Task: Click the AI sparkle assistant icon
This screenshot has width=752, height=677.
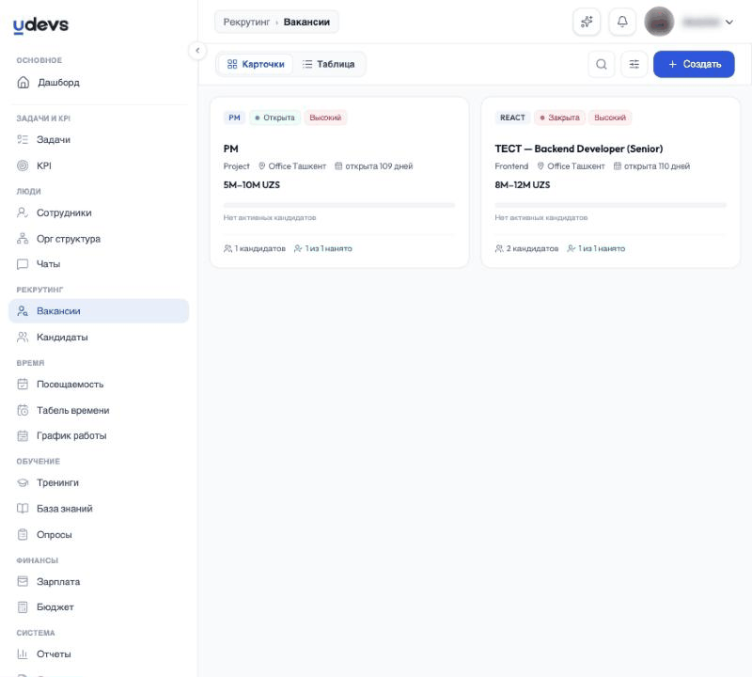Action: click(x=587, y=22)
